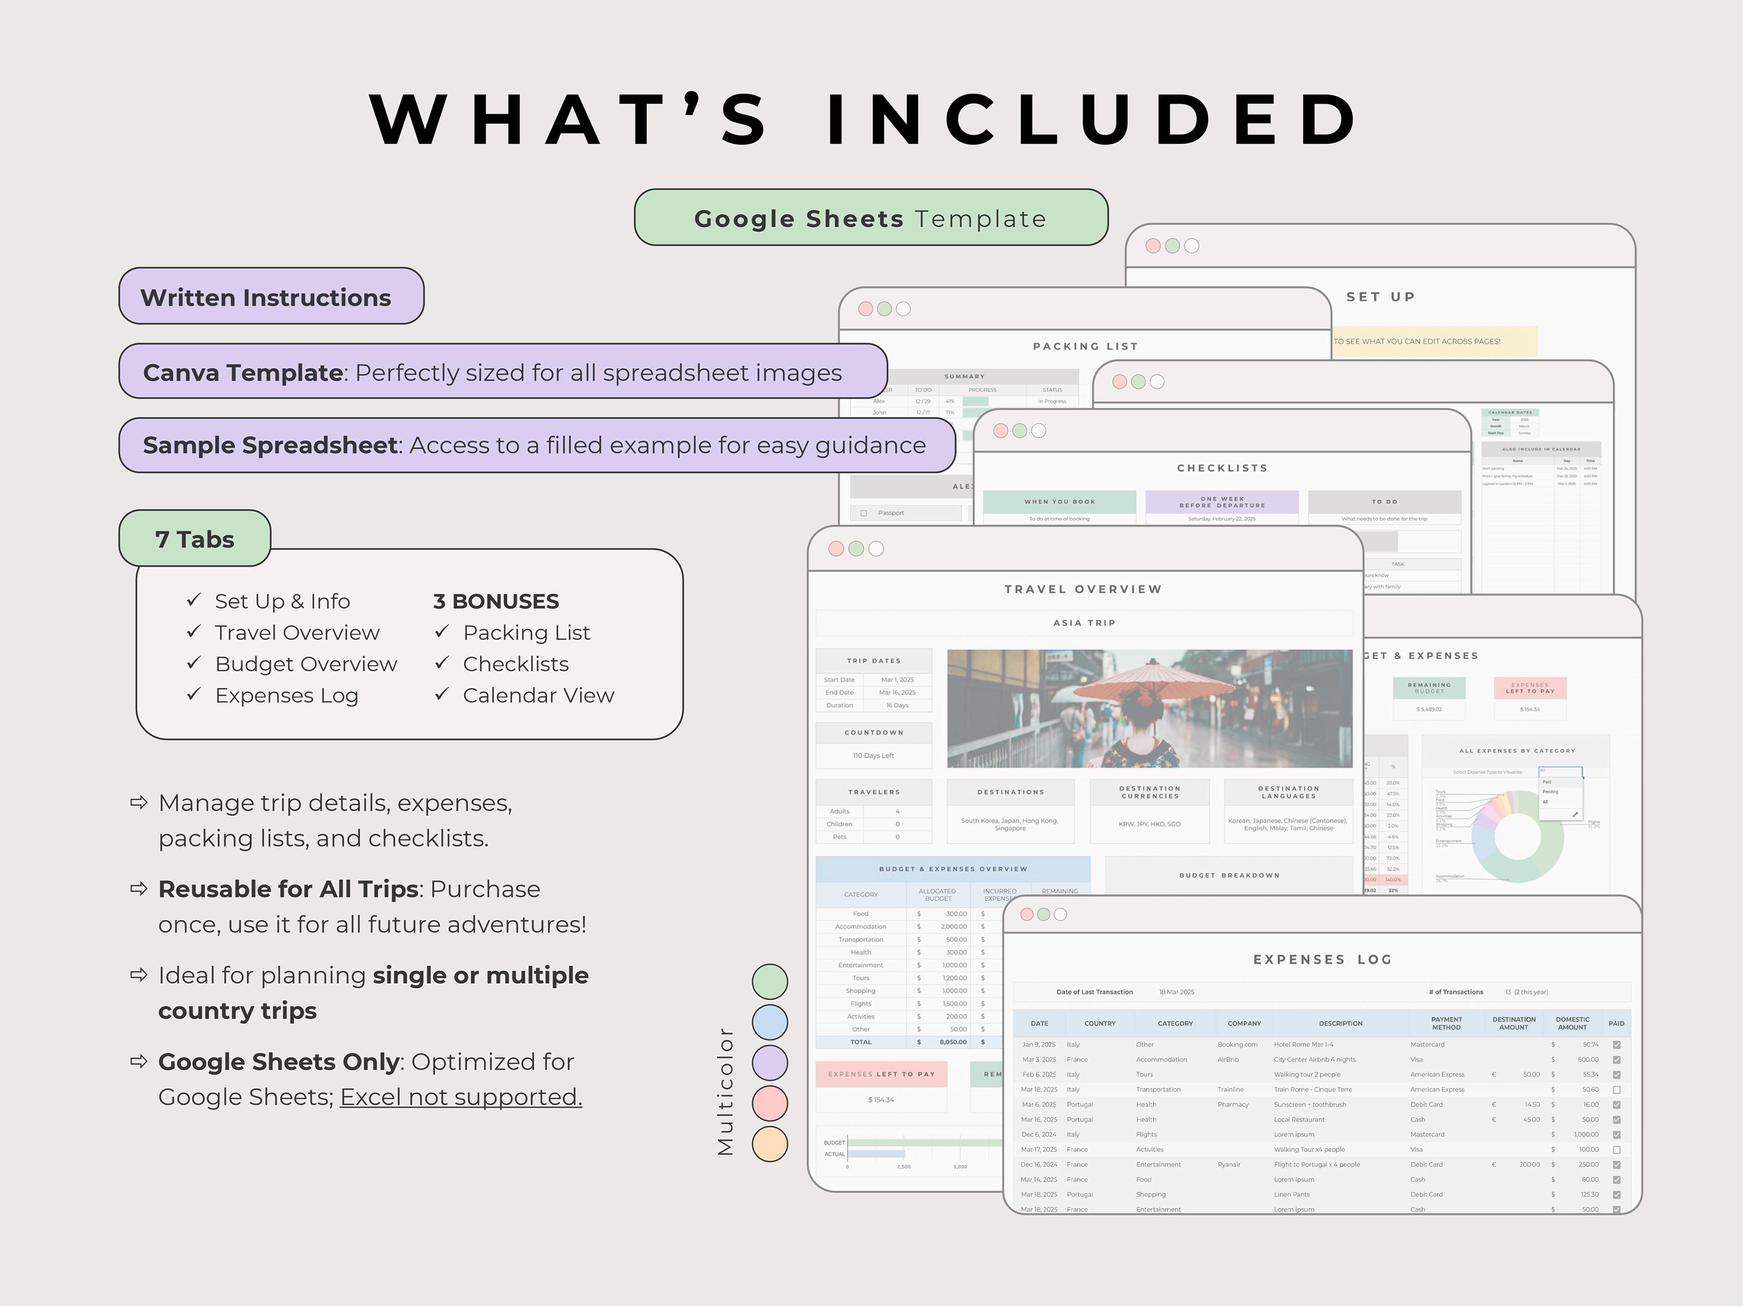The width and height of the screenshot is (1743, 1306).
Task: Select the 7 Tabs tab label
Action: tap(195, 539)
